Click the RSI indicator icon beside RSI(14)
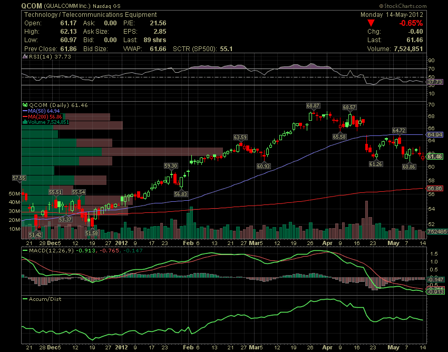This screenshot has width=448, height=352. coord(25,56)
